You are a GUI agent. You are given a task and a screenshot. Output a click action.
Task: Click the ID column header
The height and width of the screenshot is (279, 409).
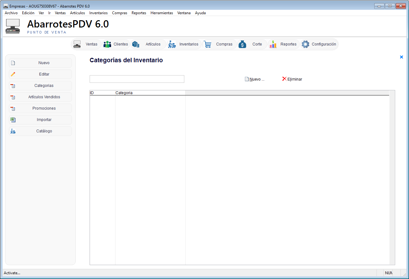[x=103, y=93]
